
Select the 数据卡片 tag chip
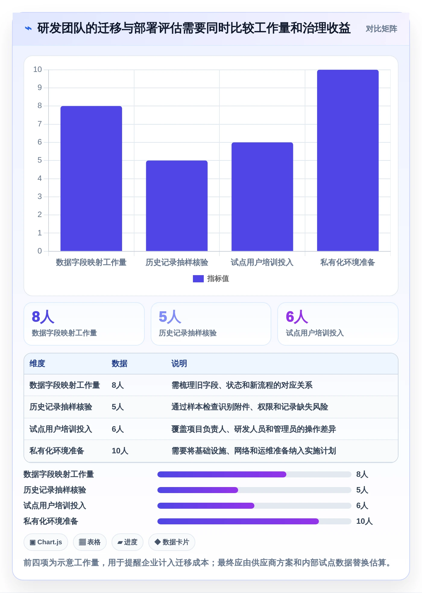pyautogui.click(x=172, y=542)
